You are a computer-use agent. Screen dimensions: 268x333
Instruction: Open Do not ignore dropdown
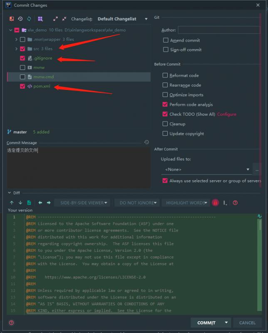pos(138,203)
